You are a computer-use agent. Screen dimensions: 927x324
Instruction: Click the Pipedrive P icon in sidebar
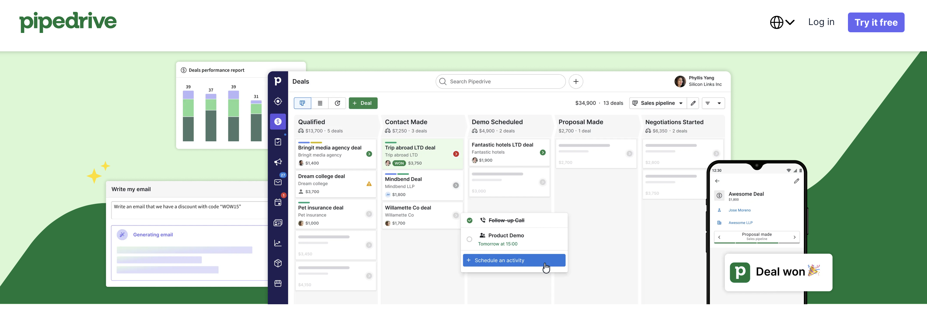(x=278, y=81)
